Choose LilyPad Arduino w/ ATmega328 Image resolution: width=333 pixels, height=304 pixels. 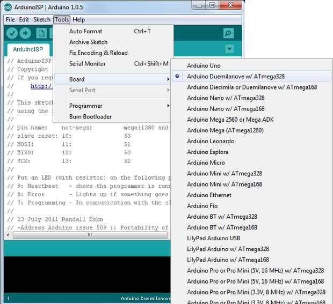tap(252, 249)
